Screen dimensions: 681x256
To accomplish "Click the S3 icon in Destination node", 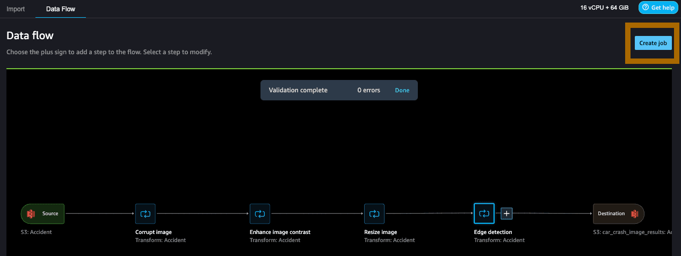I will [634, 214].
